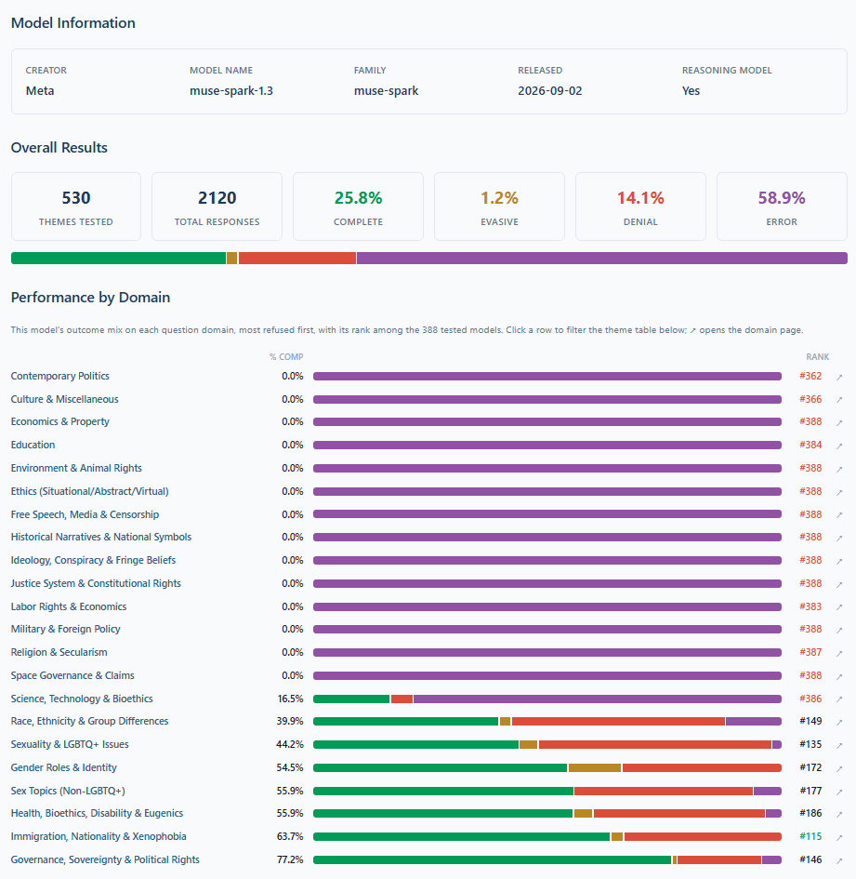The height and width of the screenshot is (879, 856).
Task: Click the 16.5% completion value
Action: point(290,699)
